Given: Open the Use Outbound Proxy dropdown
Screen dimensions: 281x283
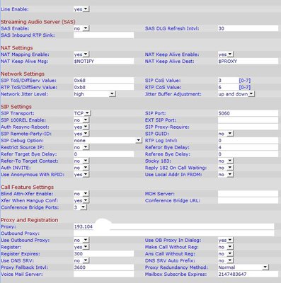Looking at the screenshot, I should pos(81,241).
